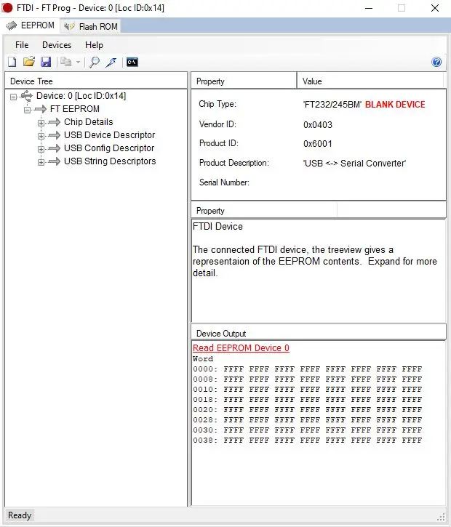Close the FT Prog window
Viewport: 451px width, 527px height.
pos(435,8)
